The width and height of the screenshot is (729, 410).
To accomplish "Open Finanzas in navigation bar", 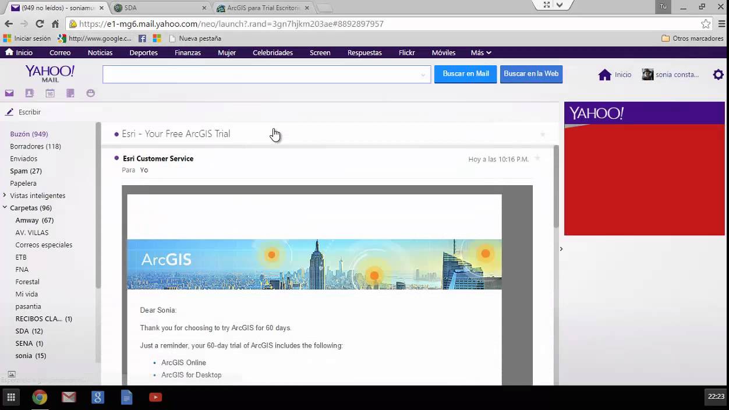I will pyautogui.click(x=187, y=52).
